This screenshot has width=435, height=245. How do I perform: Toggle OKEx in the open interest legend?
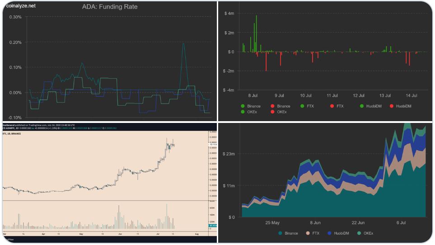365,233
